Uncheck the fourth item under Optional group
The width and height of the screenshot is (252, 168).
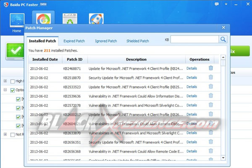(x=18, y=126)
